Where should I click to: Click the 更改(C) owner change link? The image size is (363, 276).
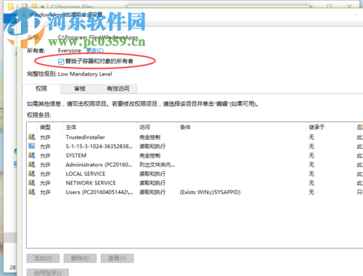[95, 50]
